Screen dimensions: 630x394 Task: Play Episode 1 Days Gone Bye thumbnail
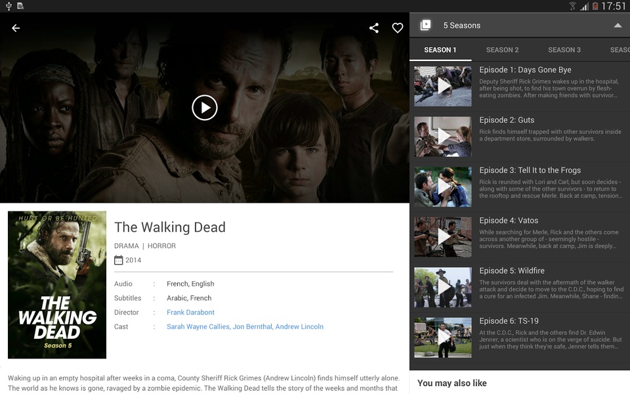[x=443, y=87]
